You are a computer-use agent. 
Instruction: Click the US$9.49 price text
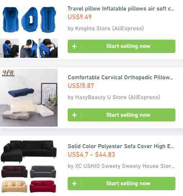pos(80,17)
